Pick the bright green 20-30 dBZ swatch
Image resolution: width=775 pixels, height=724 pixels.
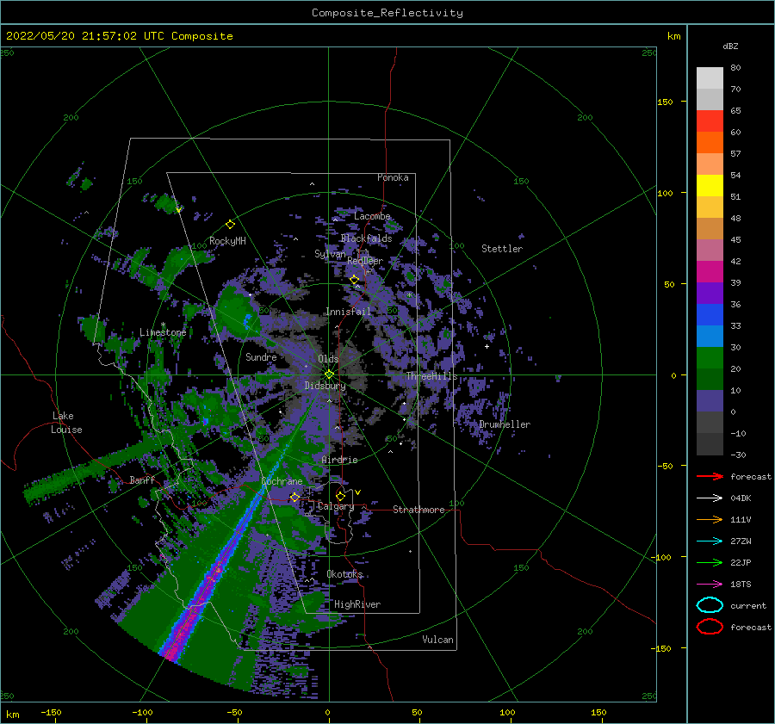point(710,358)
